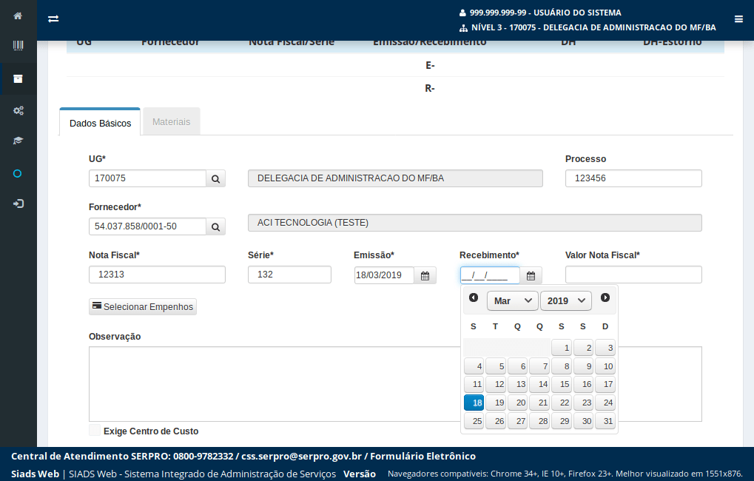Screen dimensions: 754x481
Task: Click the ACI TECNOLOGIA (TESTE) name field
Action: pos(474,223)
